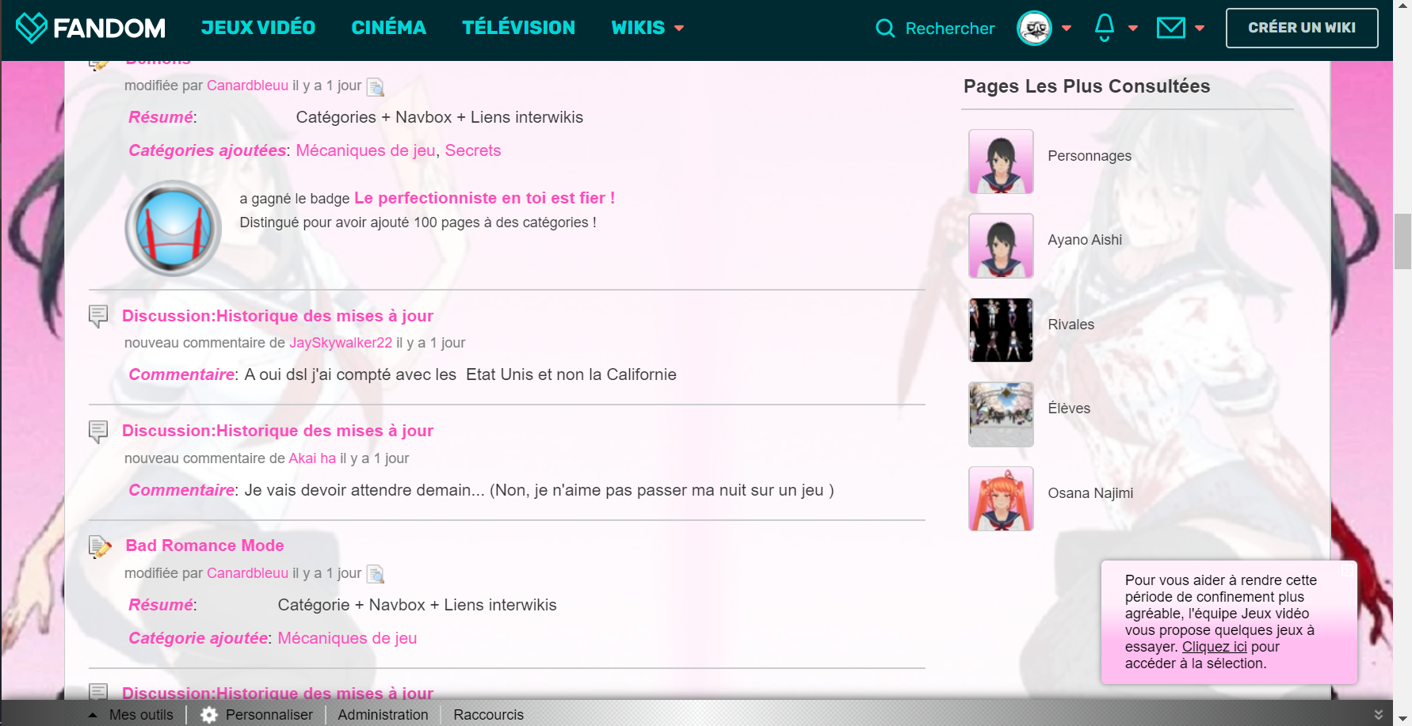Click the CRÉER UN WIKI button

pos(1302,28)
